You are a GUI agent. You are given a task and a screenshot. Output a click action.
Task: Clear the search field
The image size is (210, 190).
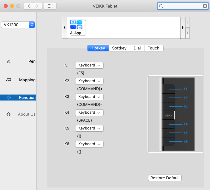(x=205, y=6)
